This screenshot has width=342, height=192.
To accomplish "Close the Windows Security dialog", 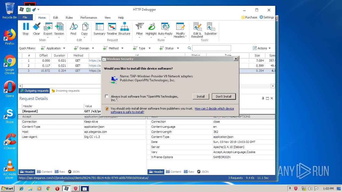I will point(236,59).
